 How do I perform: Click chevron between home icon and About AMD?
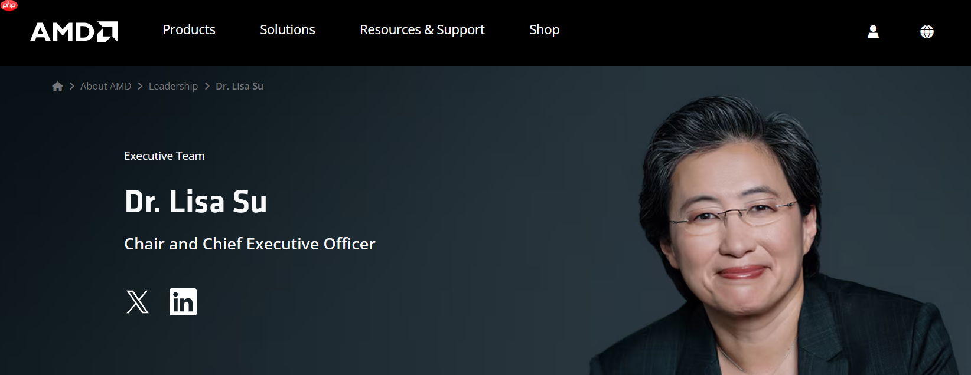(72, 86)
